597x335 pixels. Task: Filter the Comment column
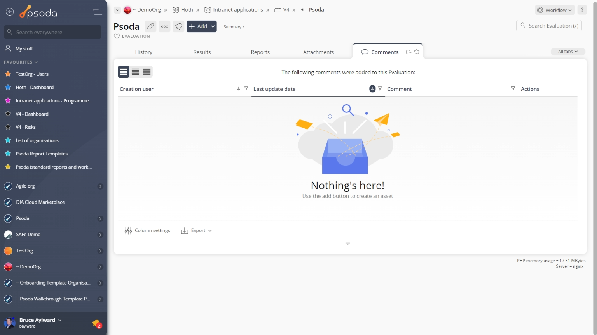[513, 89]
